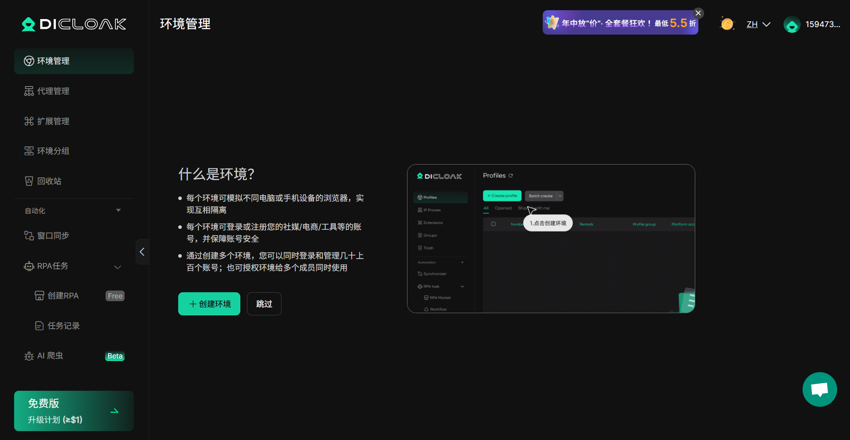Collapse the RPA任务 submenu chevron
The height and width of the screenshot is (440, 850).
pyautogui.click(x=118, y=267)
